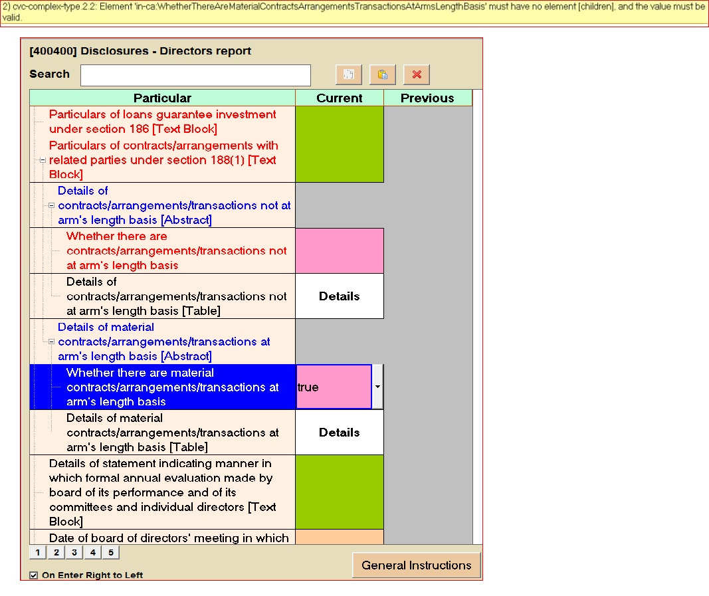Switch to page 4

93,553
